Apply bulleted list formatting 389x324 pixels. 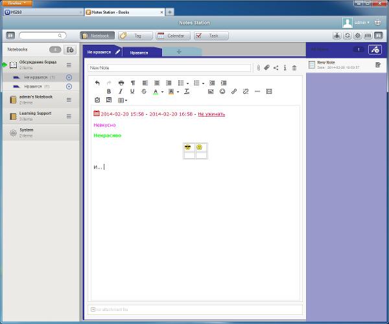[181, 83]
